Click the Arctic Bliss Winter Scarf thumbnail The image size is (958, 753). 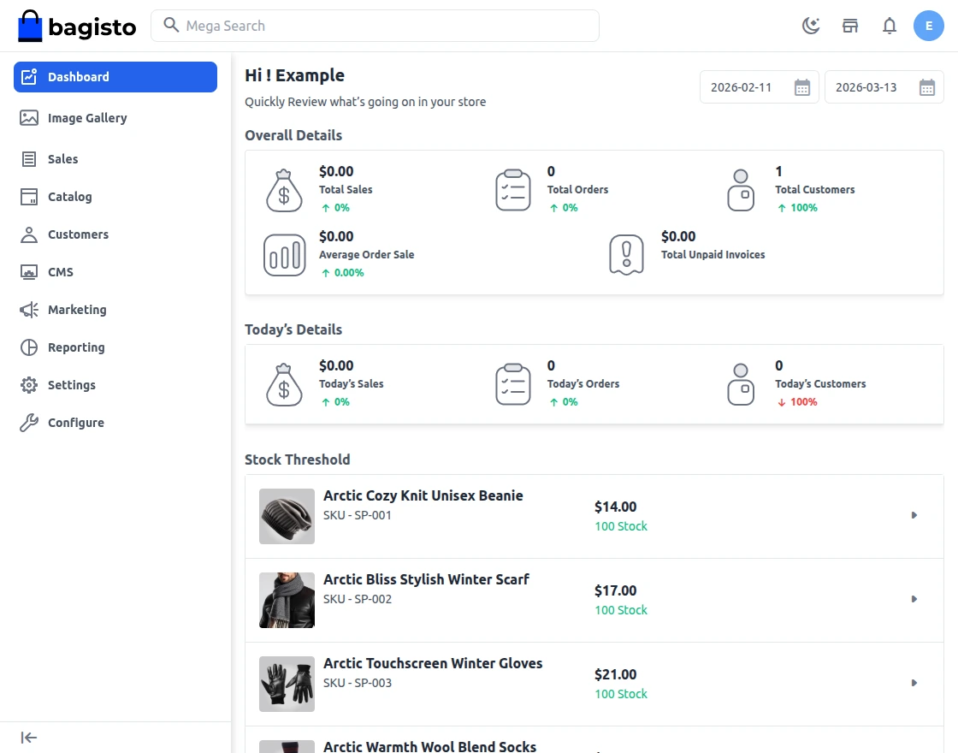[x=287, y=600]
